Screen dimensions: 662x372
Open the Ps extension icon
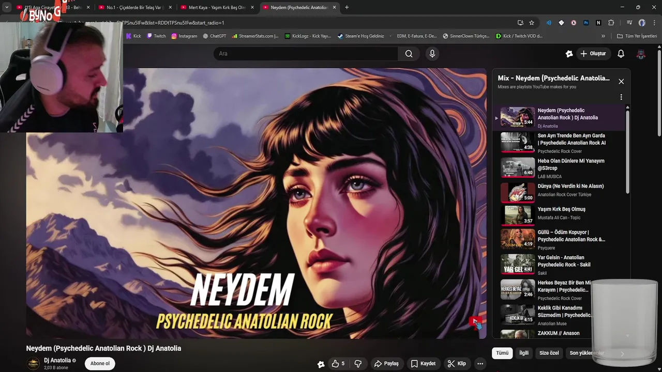(586, 23)
